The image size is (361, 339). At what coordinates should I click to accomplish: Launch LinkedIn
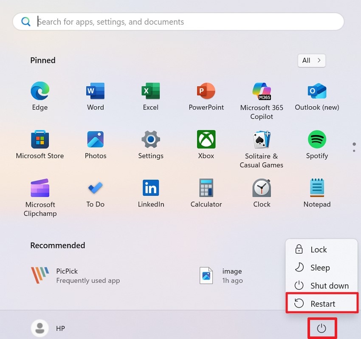tap(151, 194)
